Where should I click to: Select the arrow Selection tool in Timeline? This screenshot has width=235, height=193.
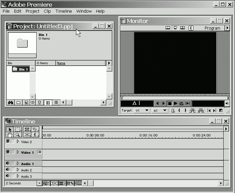10,129
